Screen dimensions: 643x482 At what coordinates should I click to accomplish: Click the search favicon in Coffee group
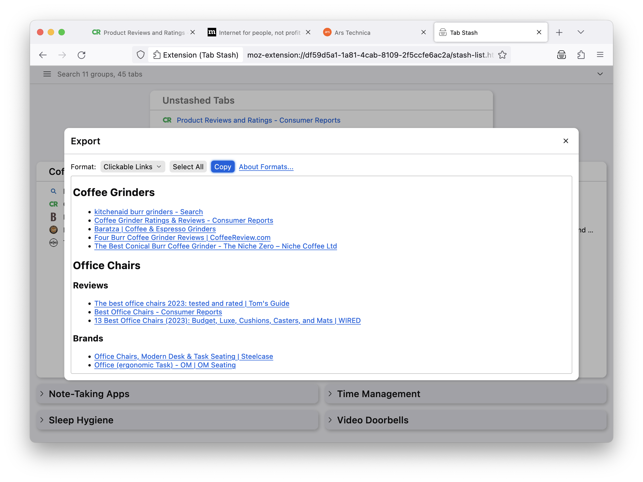point(54,191)
